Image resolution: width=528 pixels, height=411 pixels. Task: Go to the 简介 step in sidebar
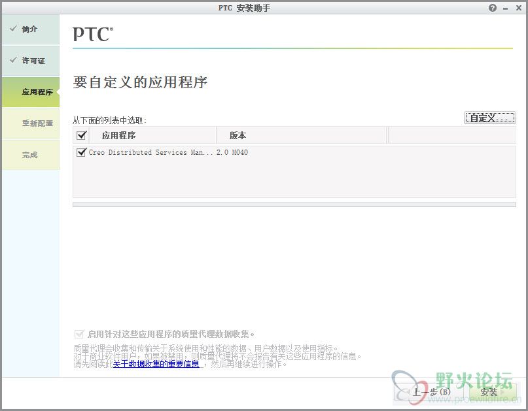point(31,29)
